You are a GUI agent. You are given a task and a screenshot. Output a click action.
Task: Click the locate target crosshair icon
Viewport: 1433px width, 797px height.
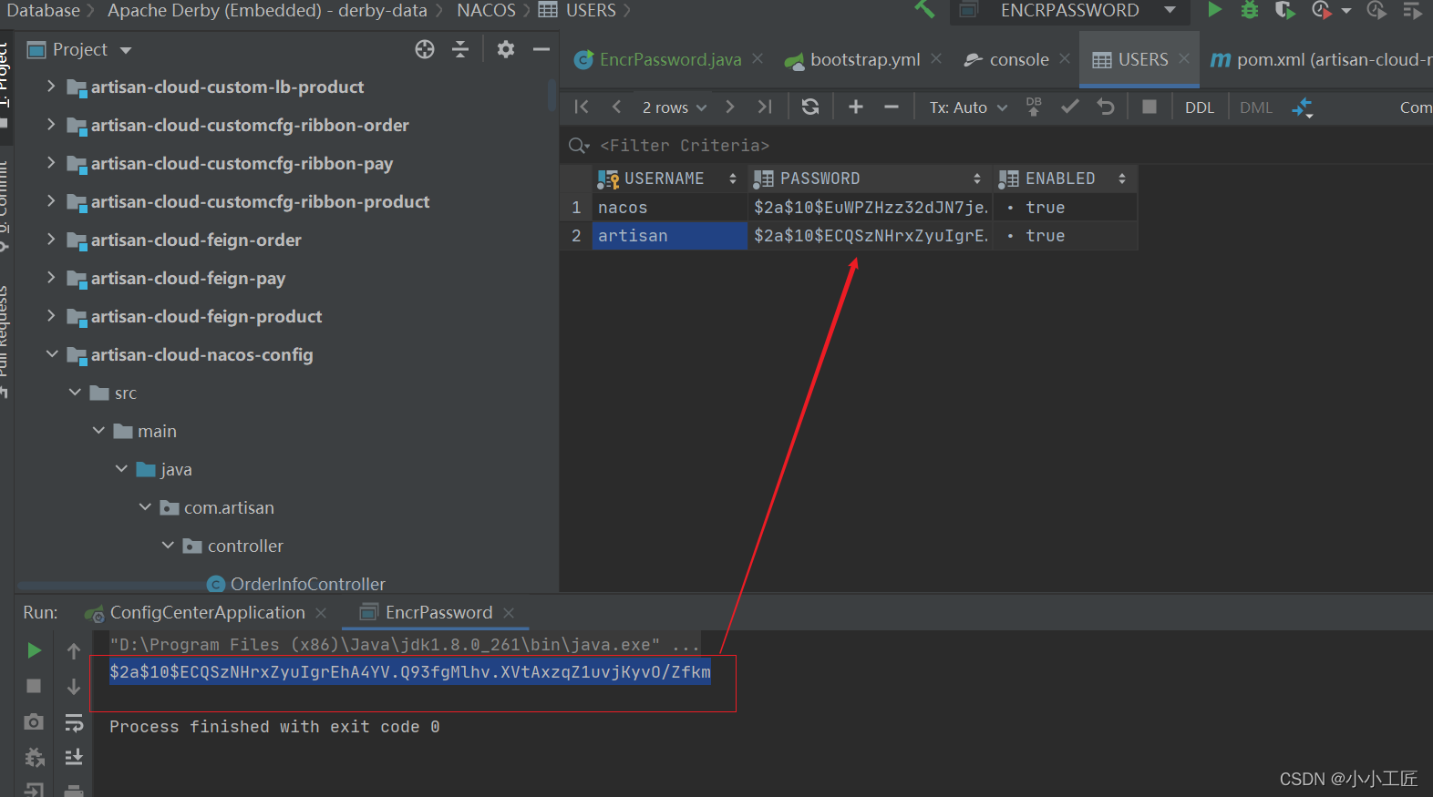coord(425,49)
